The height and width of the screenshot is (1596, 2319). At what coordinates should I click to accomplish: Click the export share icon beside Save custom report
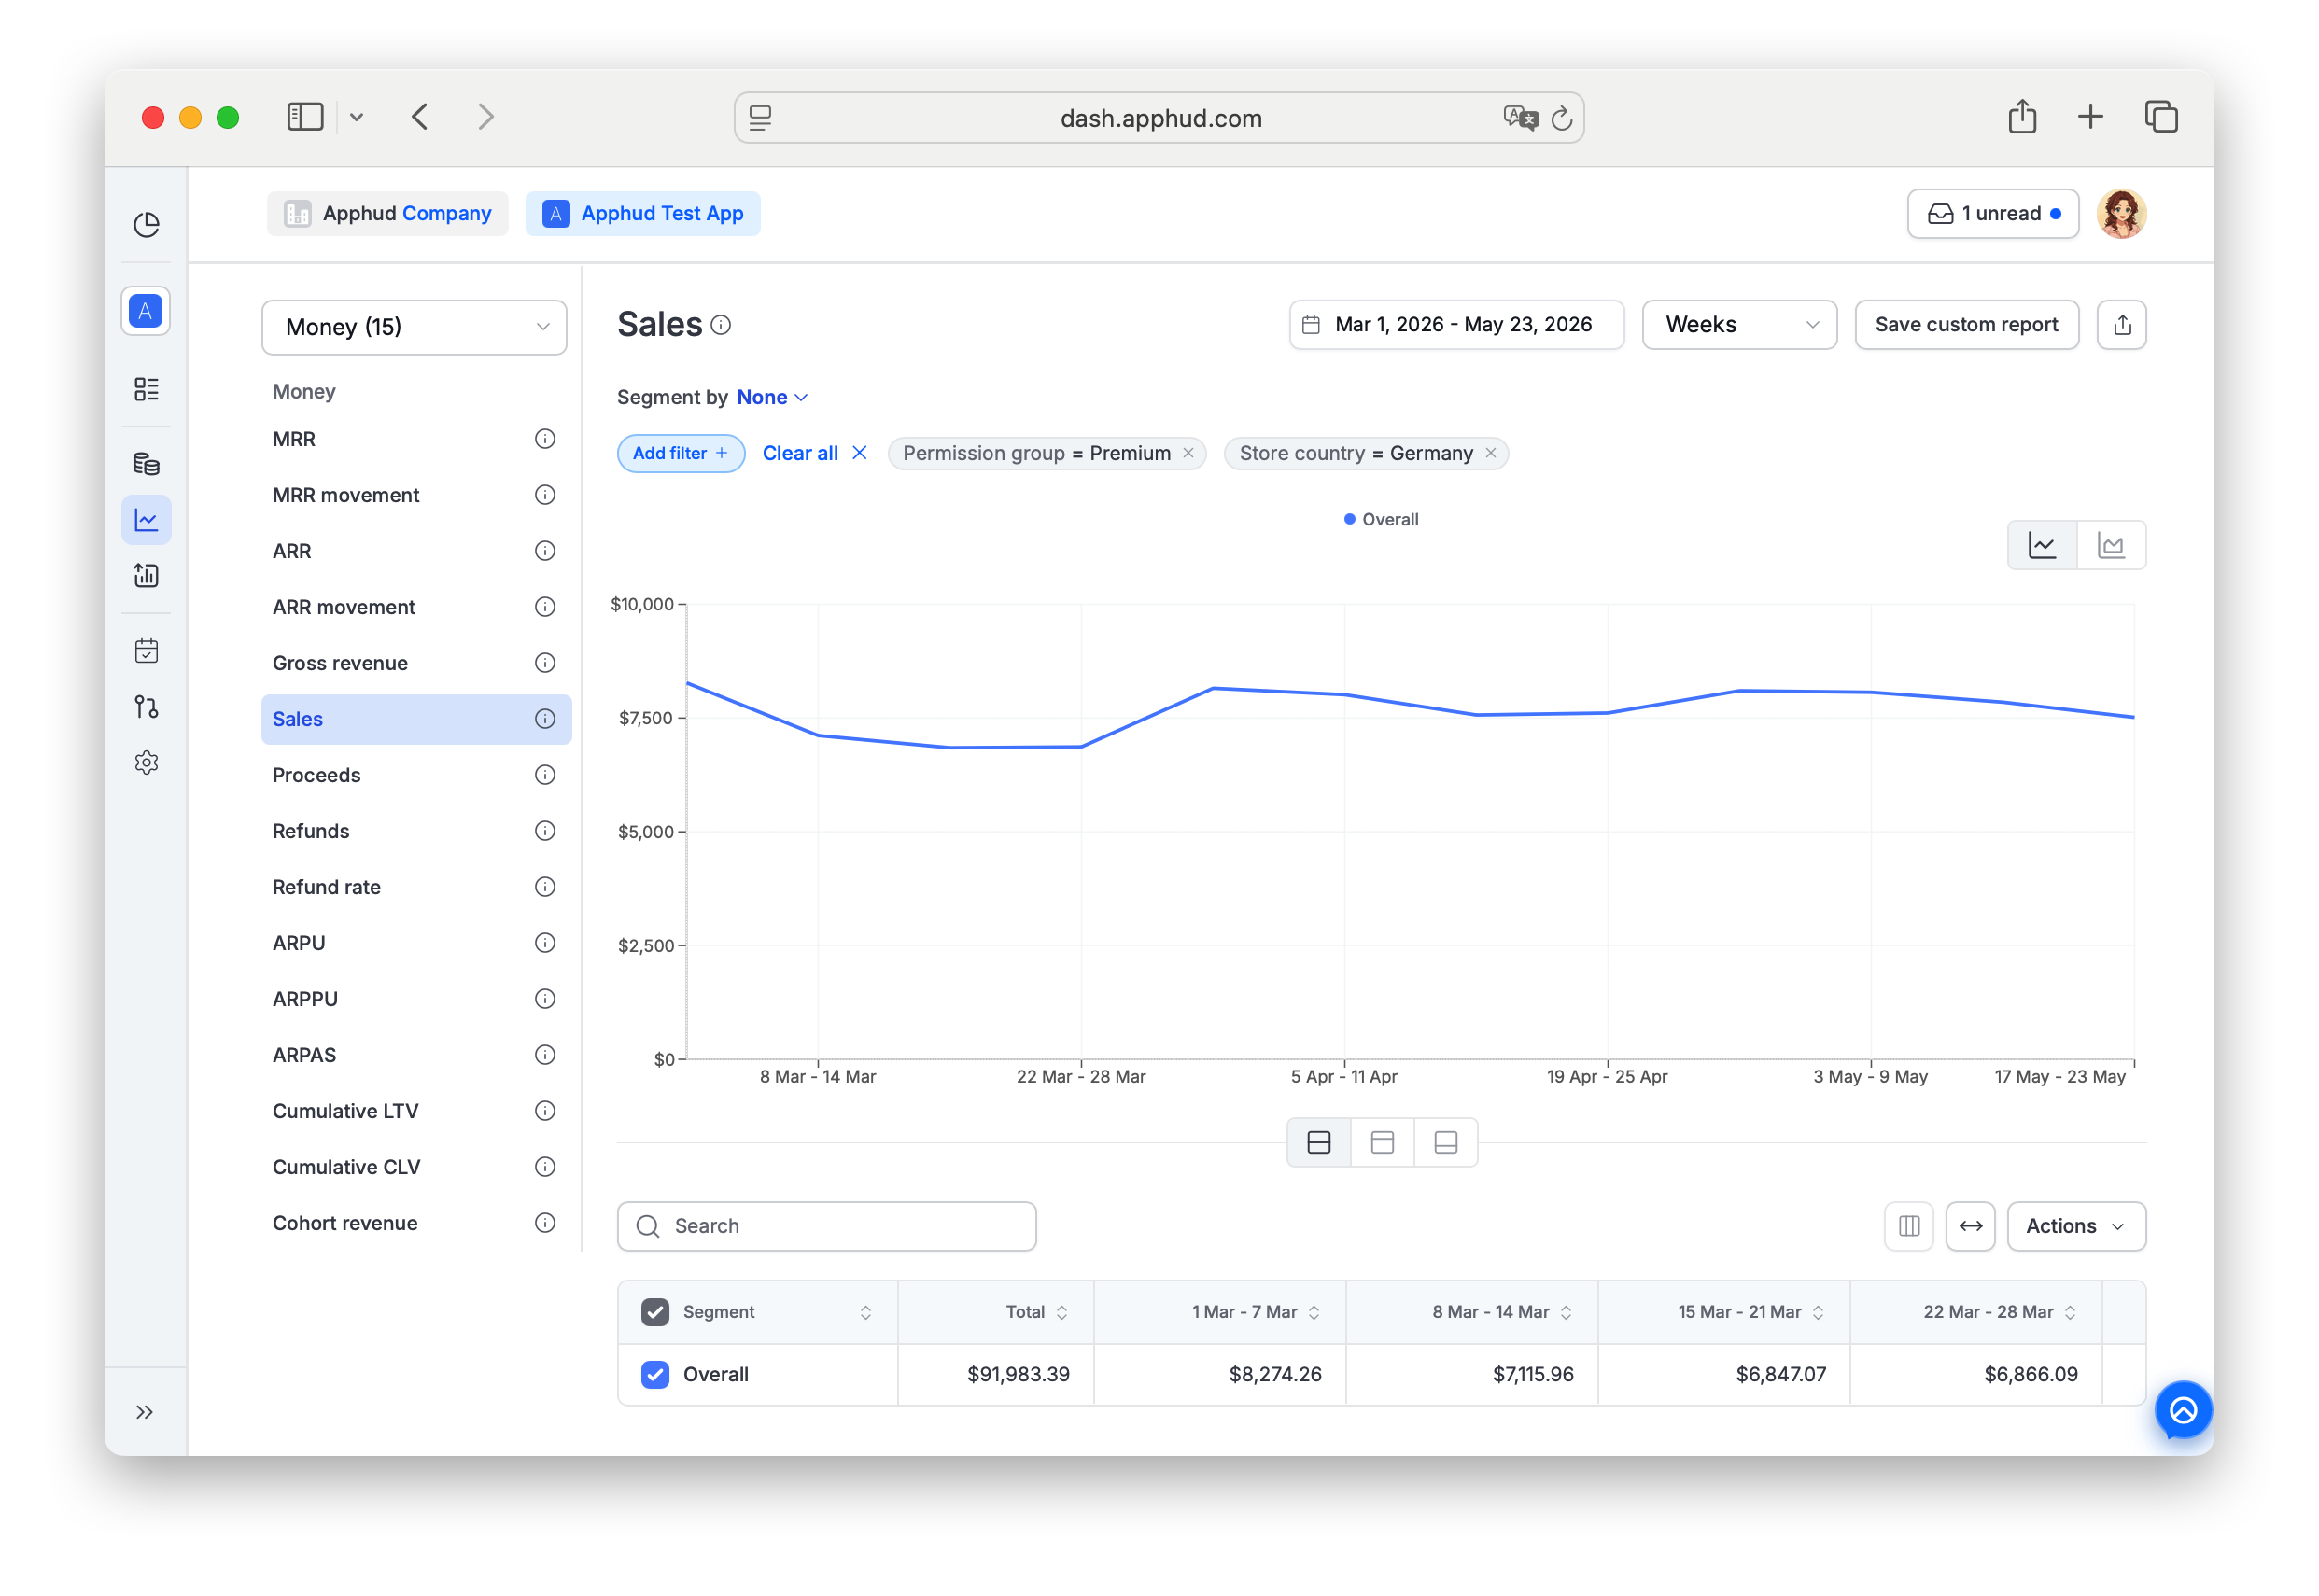pyautogui.click(x=2122, y=325)
